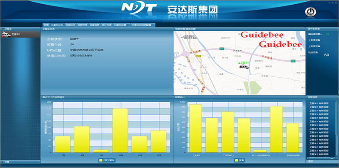Switch to the 地图 tab
This screenshot has width=339, height=168.
pyautogui.click(x=46, y=25)
